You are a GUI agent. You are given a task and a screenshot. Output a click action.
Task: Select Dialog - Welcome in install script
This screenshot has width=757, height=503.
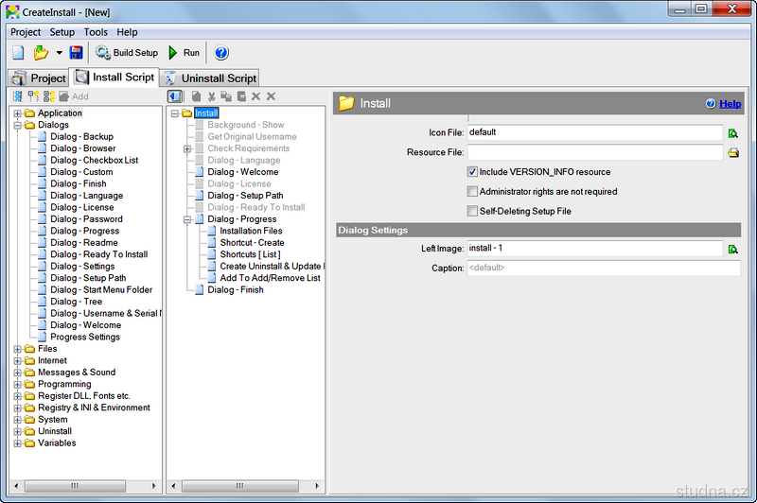click(x=243, y=172)
